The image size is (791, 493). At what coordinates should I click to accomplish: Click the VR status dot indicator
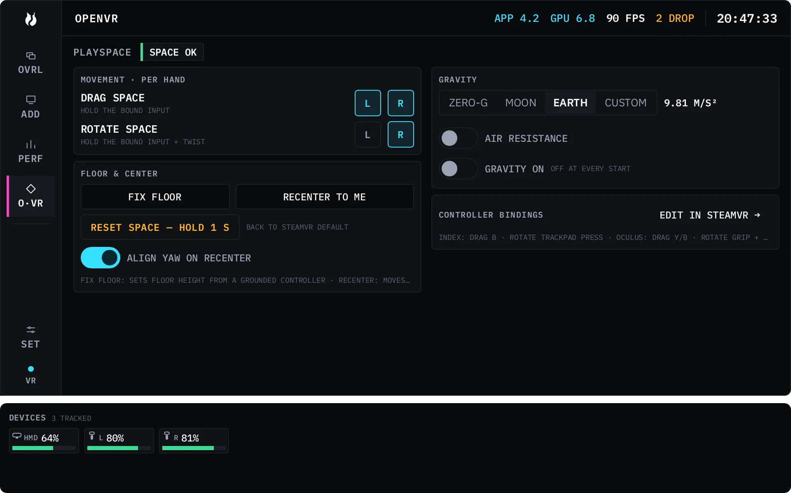click(31, 369)
